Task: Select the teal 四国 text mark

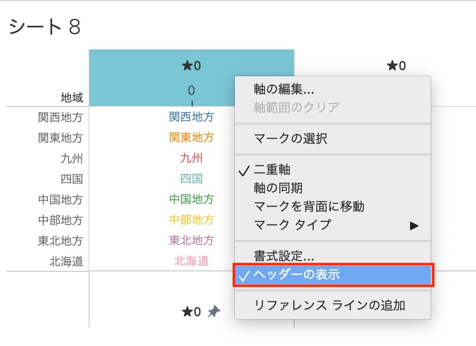Action: pyautogui.click(x=191, y=179)
